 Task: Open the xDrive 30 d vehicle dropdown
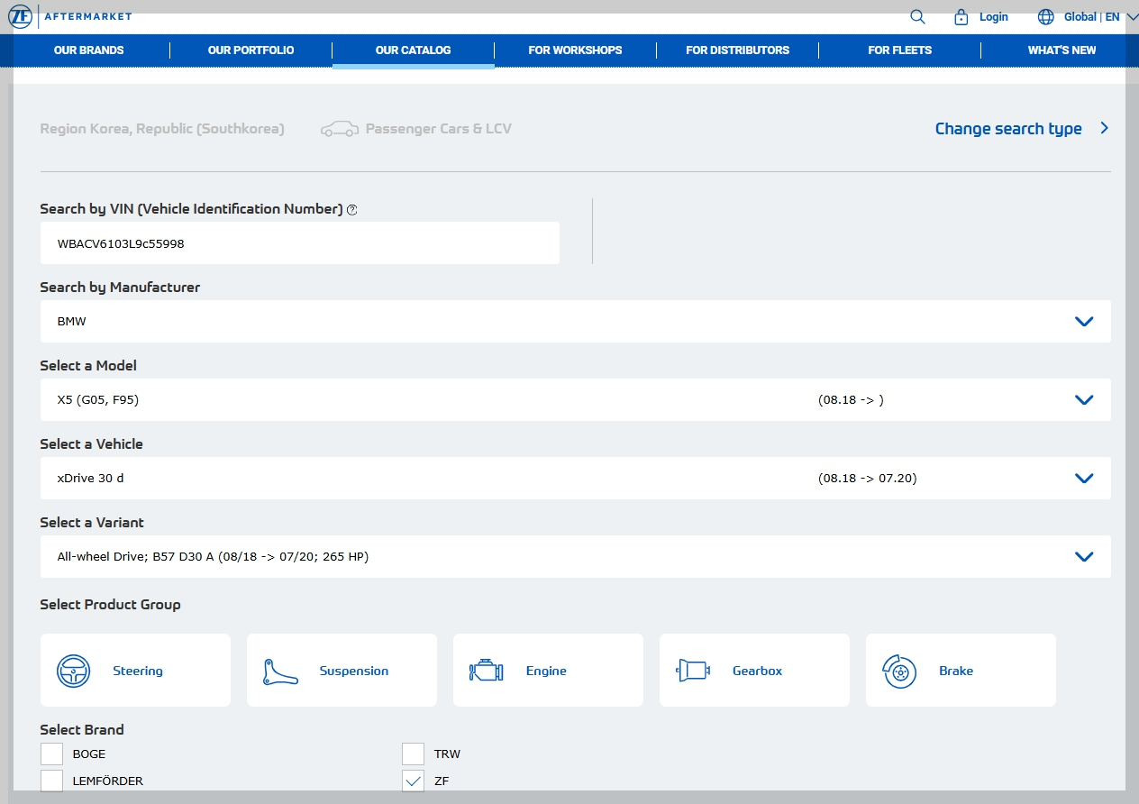click(x=575, y=478)
